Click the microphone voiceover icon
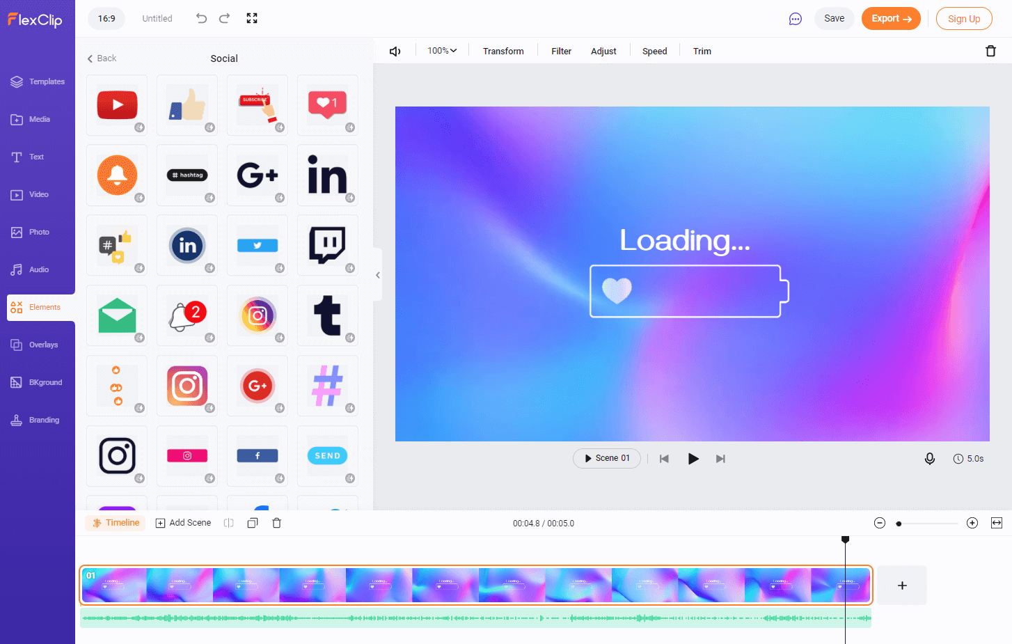 click(x=929, y=459)
